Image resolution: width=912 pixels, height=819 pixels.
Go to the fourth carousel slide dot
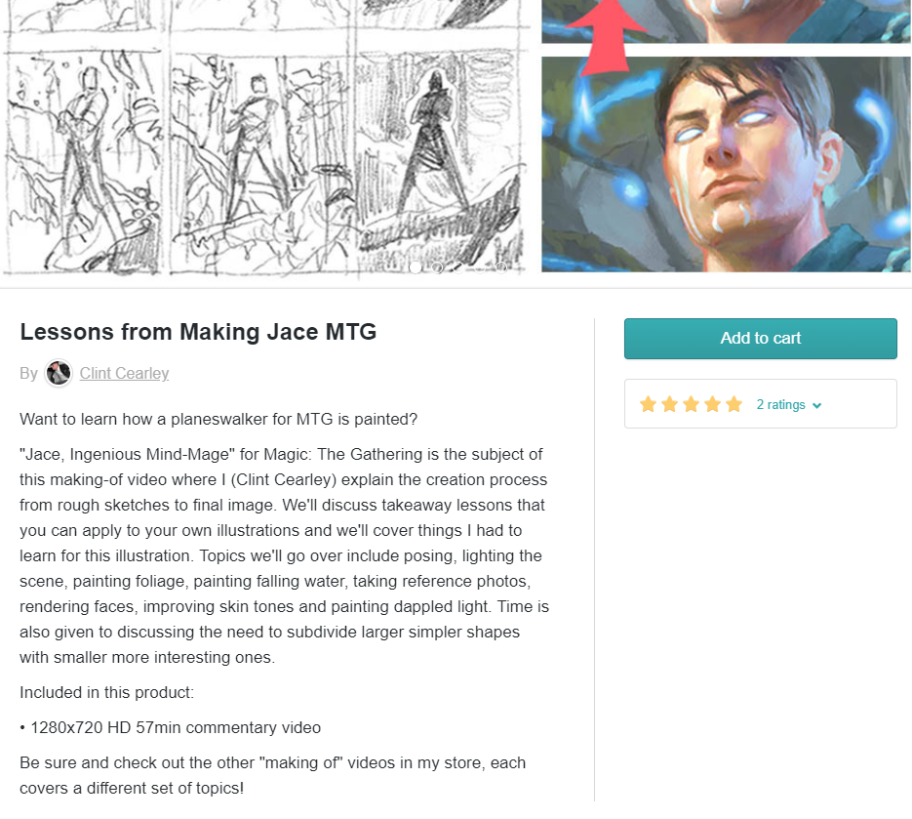coord(480,267)
